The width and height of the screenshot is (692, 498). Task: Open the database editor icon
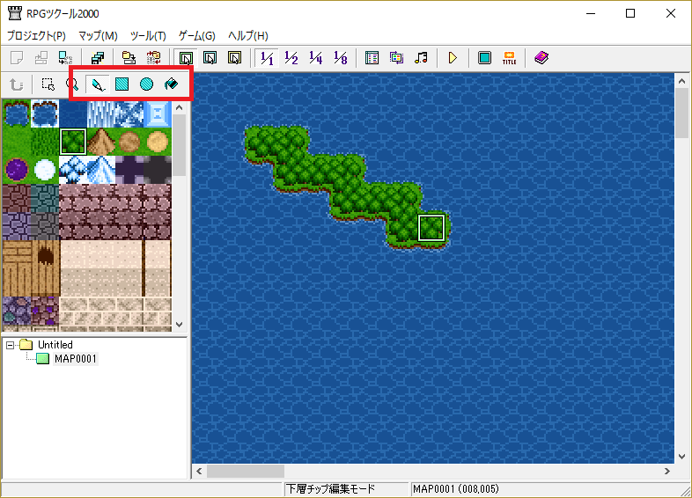click(x=372, y=58)
